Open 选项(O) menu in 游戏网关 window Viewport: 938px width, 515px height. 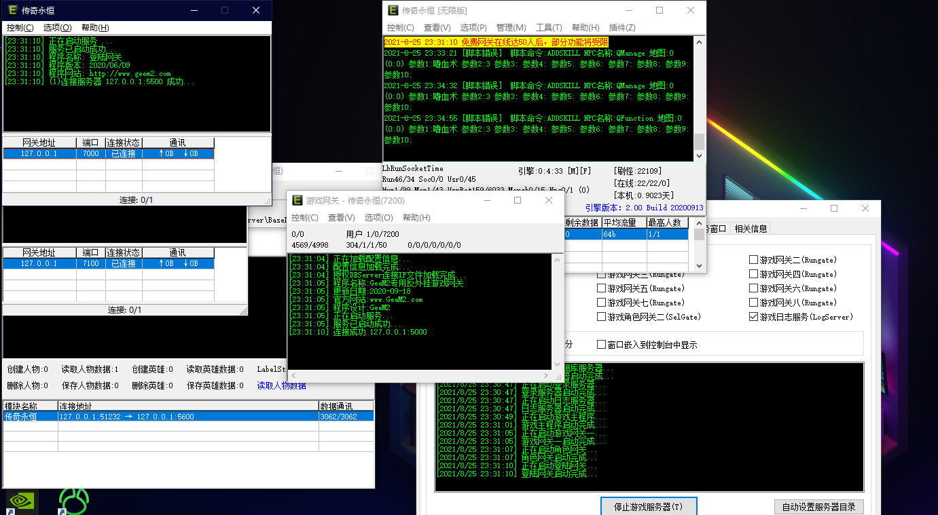pyautogui.click(x=378, y=218)
